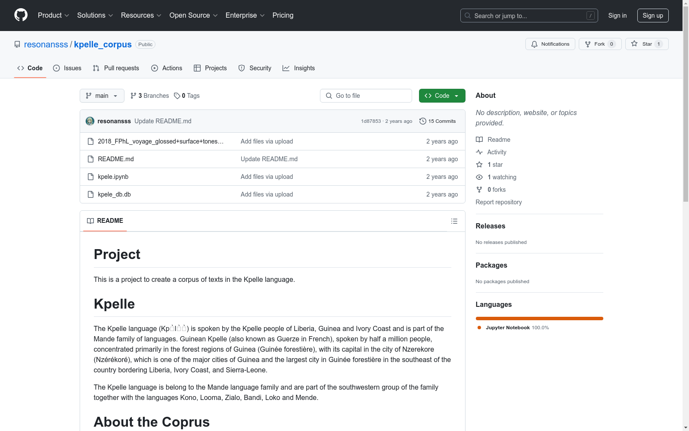This screenshot has width=689, height=431.
Task: Select the README tab header
Action: 105,221
